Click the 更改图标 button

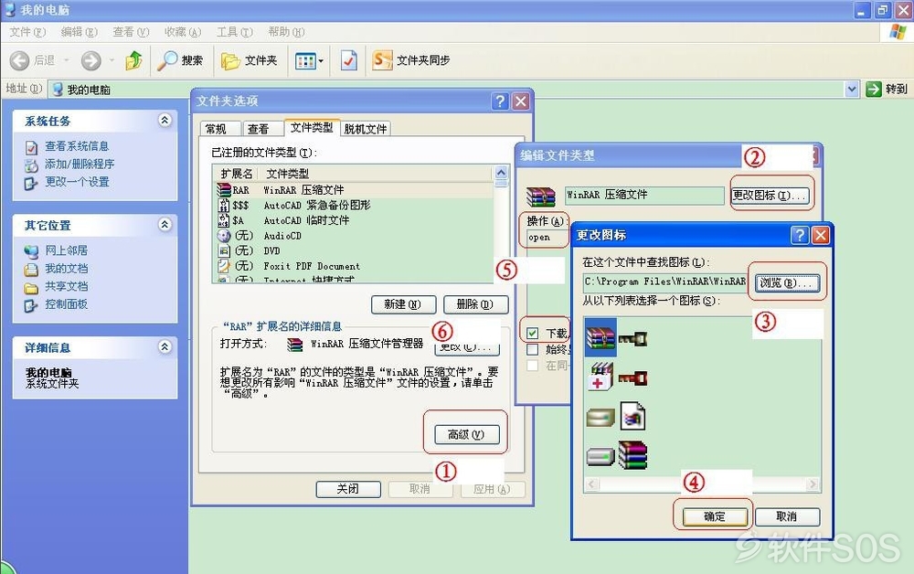pyautogui.click(x=770, y=196)
